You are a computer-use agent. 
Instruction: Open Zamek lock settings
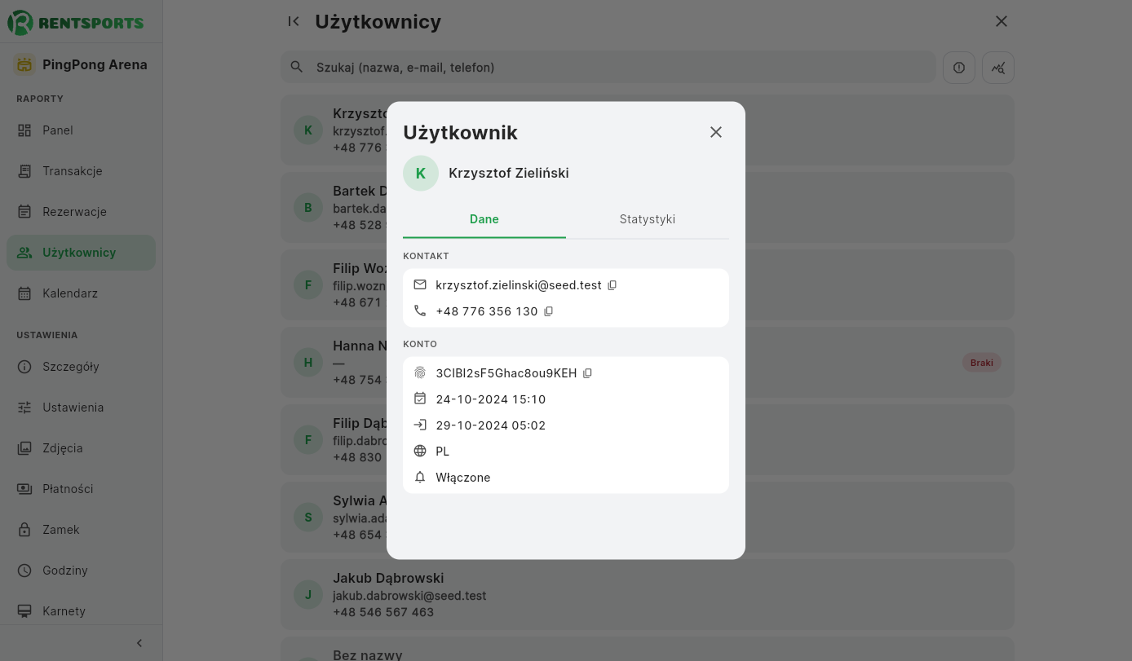[81, 530]
